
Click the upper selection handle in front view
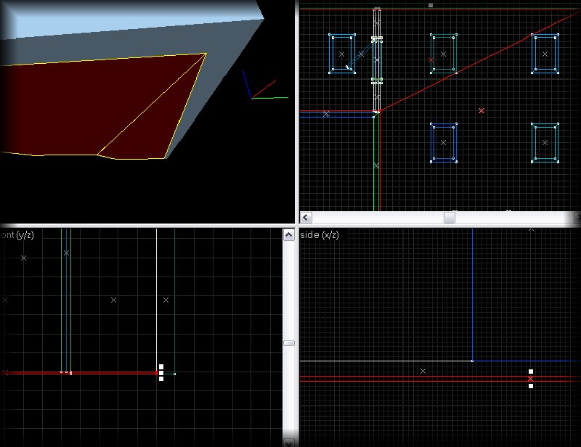[x=161, y=367]
